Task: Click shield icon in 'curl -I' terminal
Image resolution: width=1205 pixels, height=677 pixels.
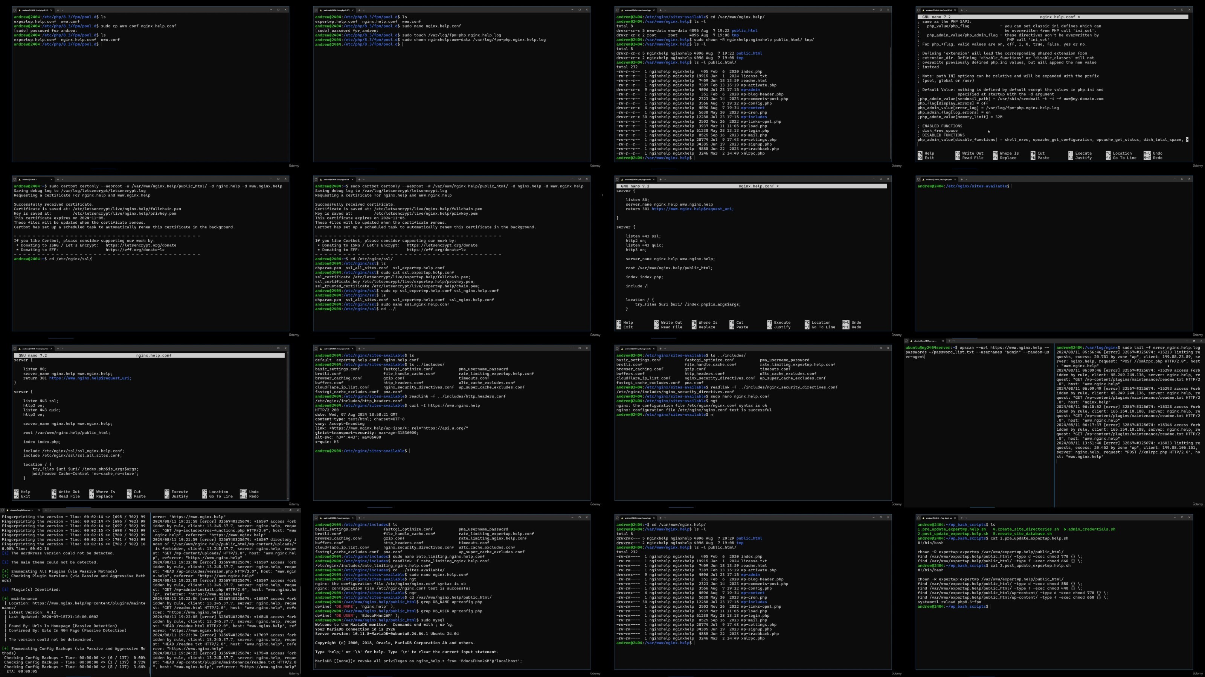Action: (316, 349)
